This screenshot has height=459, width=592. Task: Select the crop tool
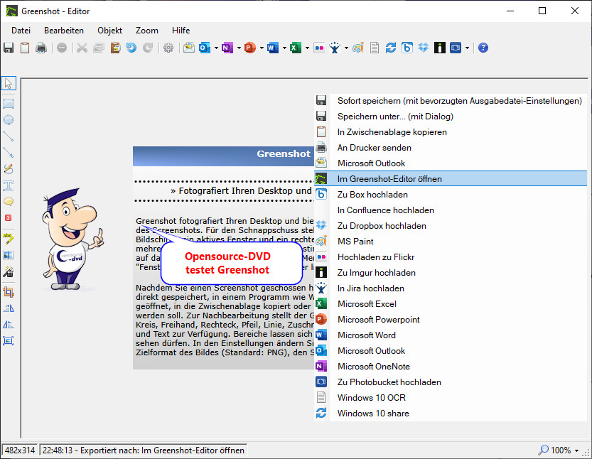click(9, 291)
